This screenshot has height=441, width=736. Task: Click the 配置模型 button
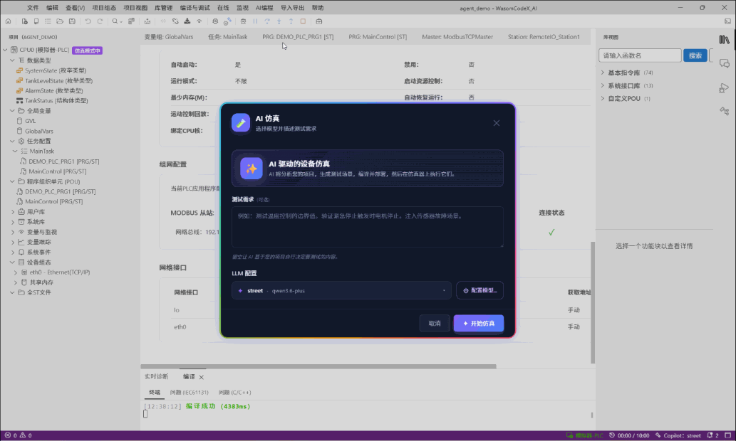pos(480,291)
